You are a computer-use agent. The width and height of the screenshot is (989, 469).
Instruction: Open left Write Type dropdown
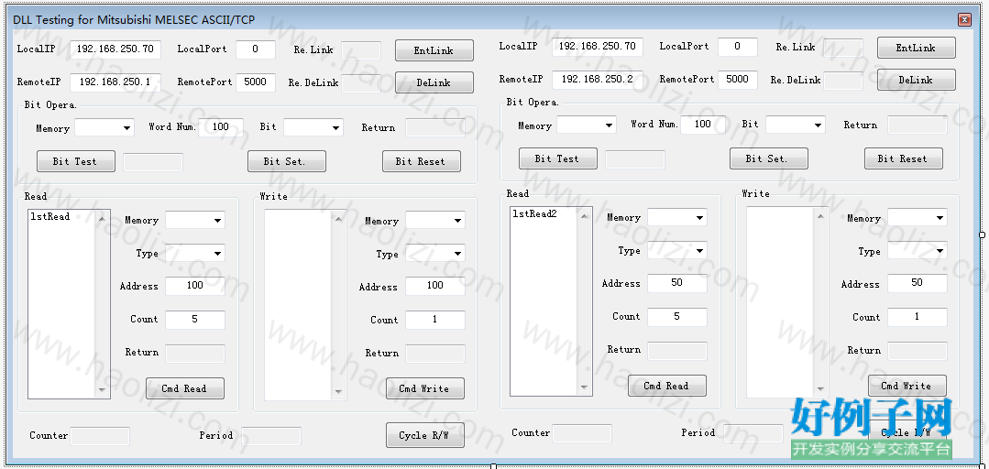(x=435, y=254)
